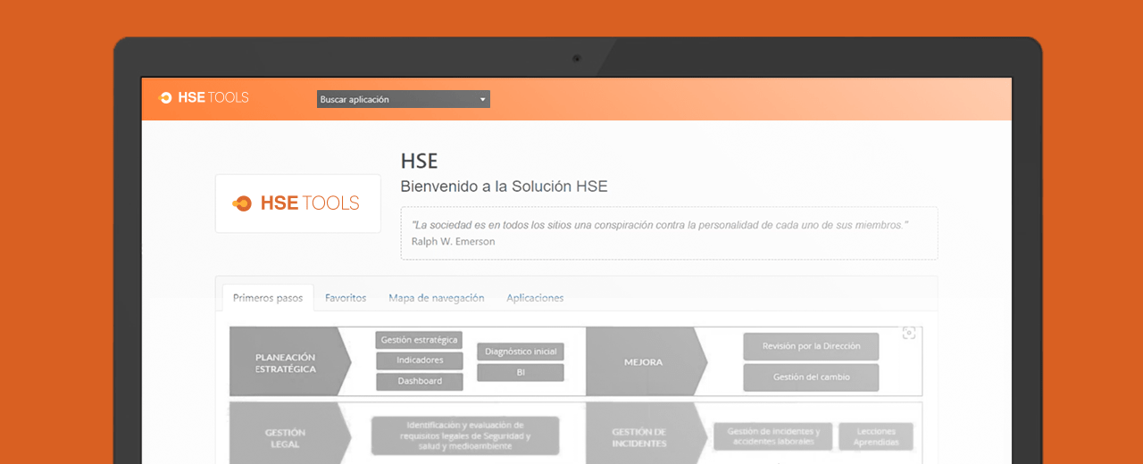Click the Bienvenido a la Solución HSE heading
Viewport: 1143px width, 464px height.
504,186
